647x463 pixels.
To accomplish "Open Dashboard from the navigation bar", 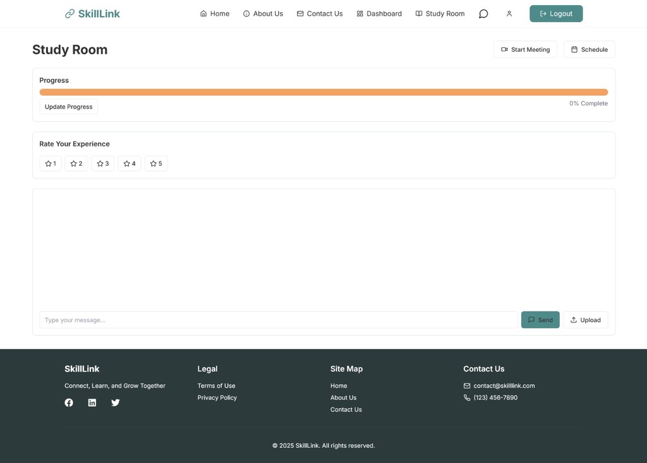I will (x=379, y=14).
